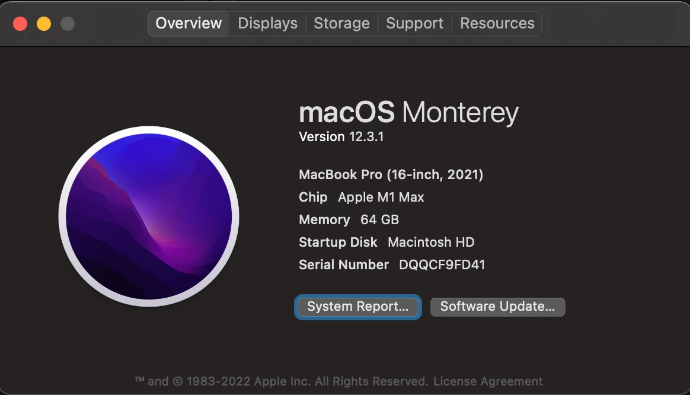The height and width of the screenshot is (395, 690).
Task: Click the serial number DQQCF9FD41
Action: click(442, 265)
